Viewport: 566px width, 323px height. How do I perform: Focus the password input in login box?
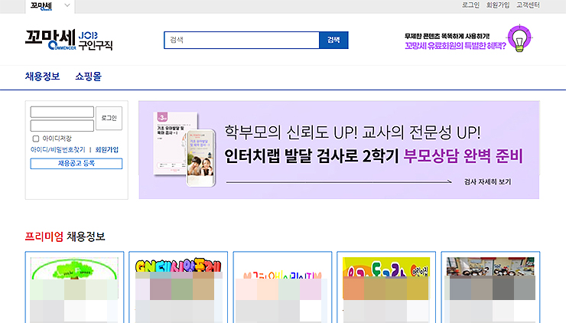pos(62,126)
